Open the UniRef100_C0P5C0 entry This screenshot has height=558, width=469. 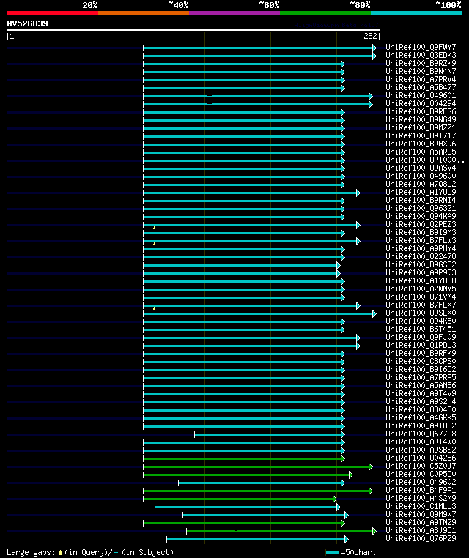point(421,474)
